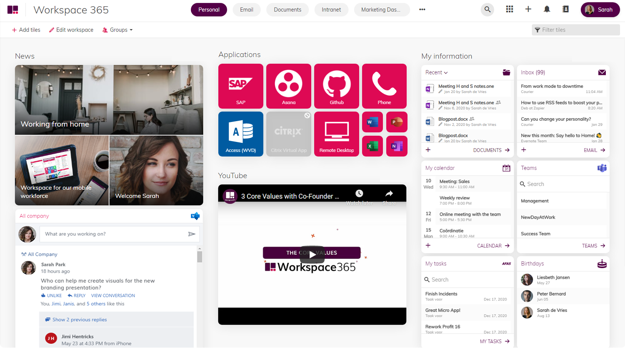Open the more tabs ellipsis menu
This screenshot has height=348, width=625.
[x=422, y=10]
